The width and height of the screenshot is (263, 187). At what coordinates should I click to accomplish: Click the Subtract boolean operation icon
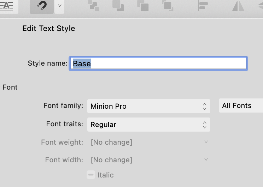click(118, 6)
